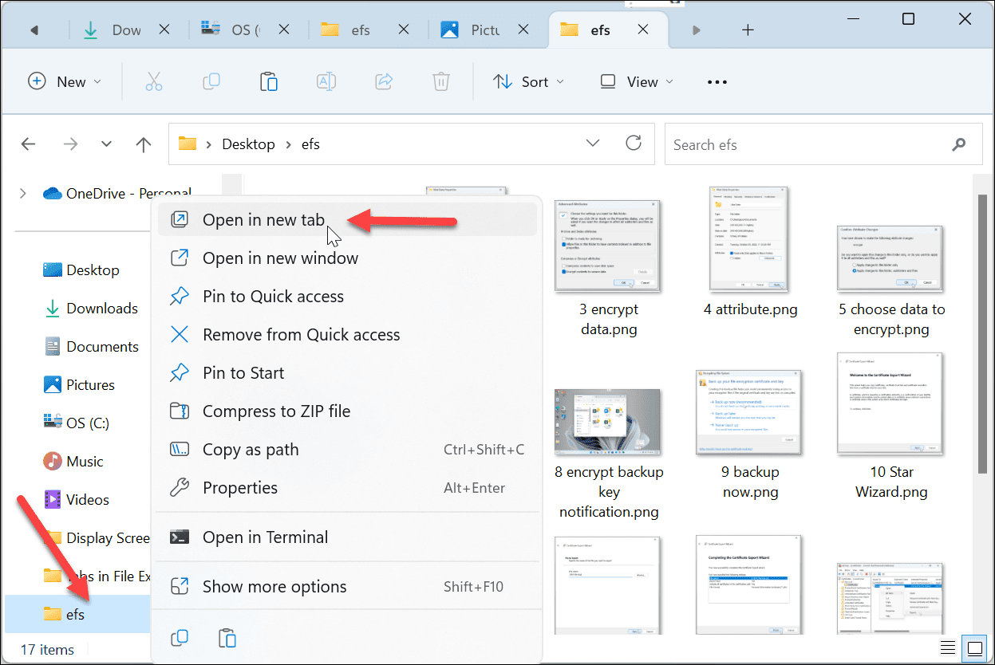995x665 pixels.
Task: Choose Show more options
Action: (x=347, y=586)
